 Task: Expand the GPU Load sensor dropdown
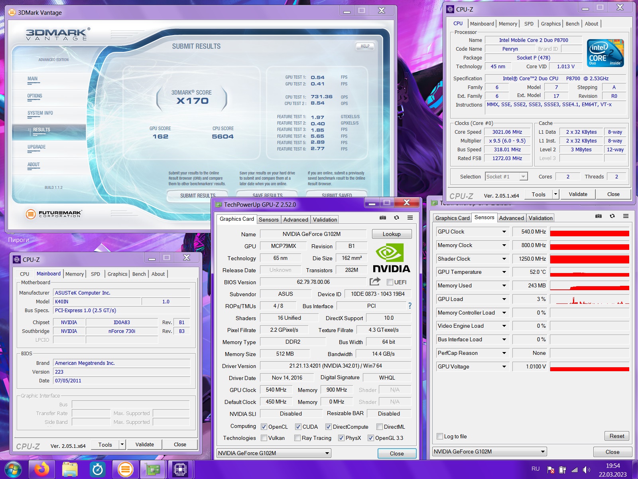(504, 299)
